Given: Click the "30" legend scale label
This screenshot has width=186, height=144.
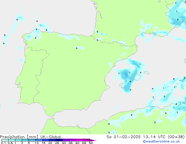Looking at the screenshot, I should (x=64, y=143).
